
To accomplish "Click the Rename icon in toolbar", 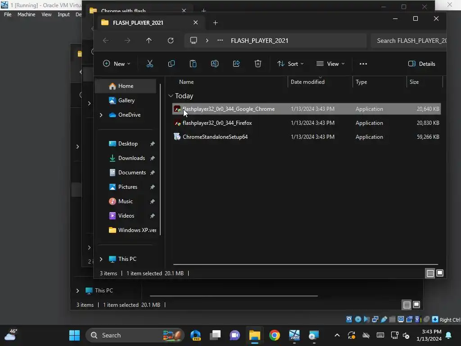I will 215,64.
